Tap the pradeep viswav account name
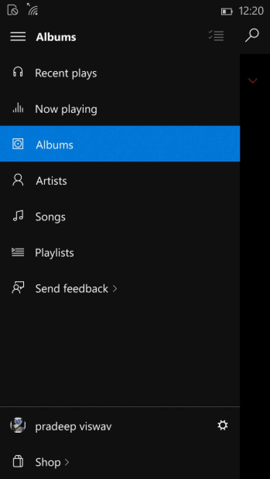The width and height of the screenshot is (270, 479). [73, 426]
